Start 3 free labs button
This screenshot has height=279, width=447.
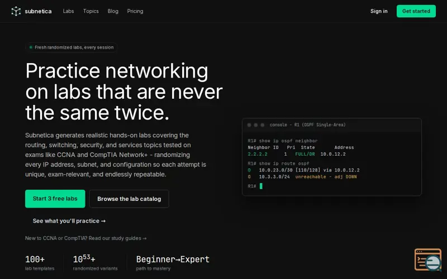point(55,199)
